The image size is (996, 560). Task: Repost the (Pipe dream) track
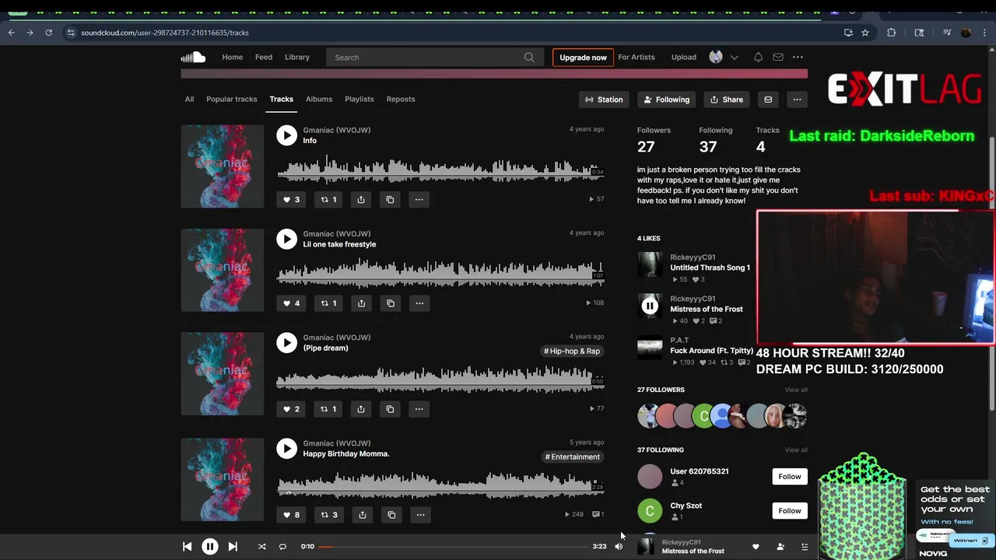coord(329,409)
